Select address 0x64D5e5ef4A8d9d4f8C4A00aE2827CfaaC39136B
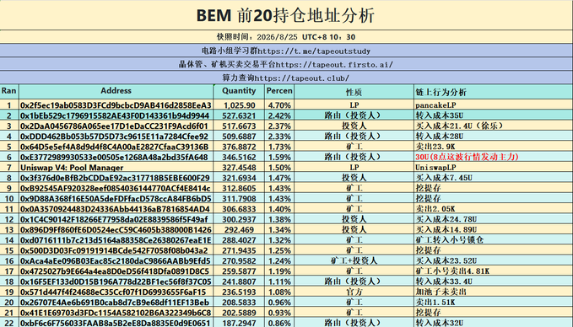 pos(116,147)
